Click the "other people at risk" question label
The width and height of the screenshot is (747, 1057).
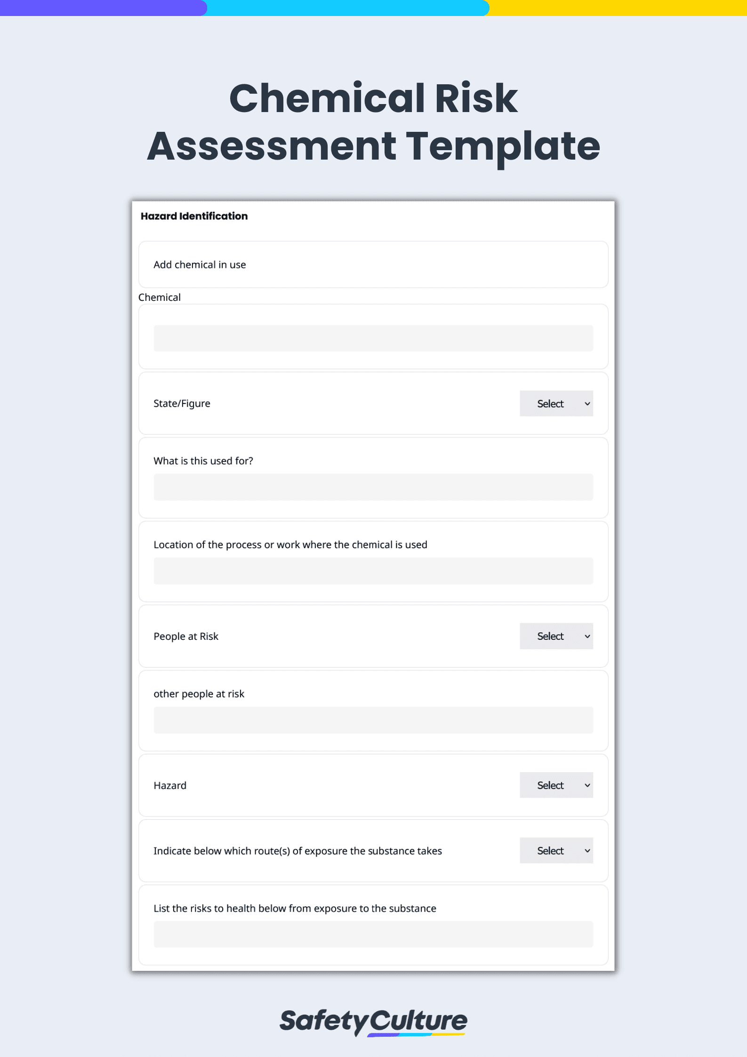[x=199, y=694]
